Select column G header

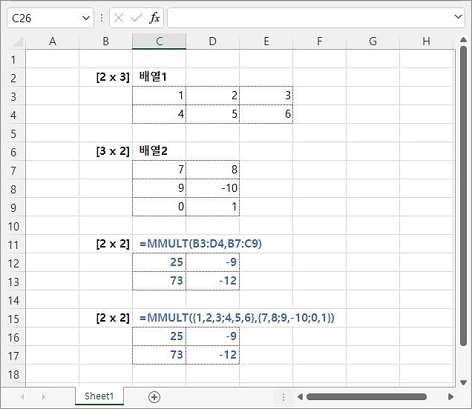373,41
